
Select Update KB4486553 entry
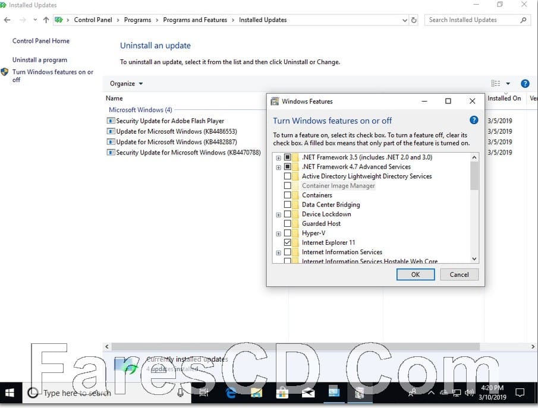[177, 131]
